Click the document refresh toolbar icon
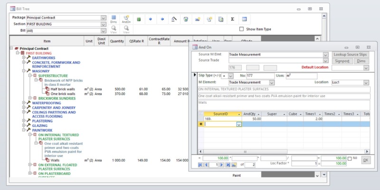This screenshot has width=380, height=190. pos(221,19)
